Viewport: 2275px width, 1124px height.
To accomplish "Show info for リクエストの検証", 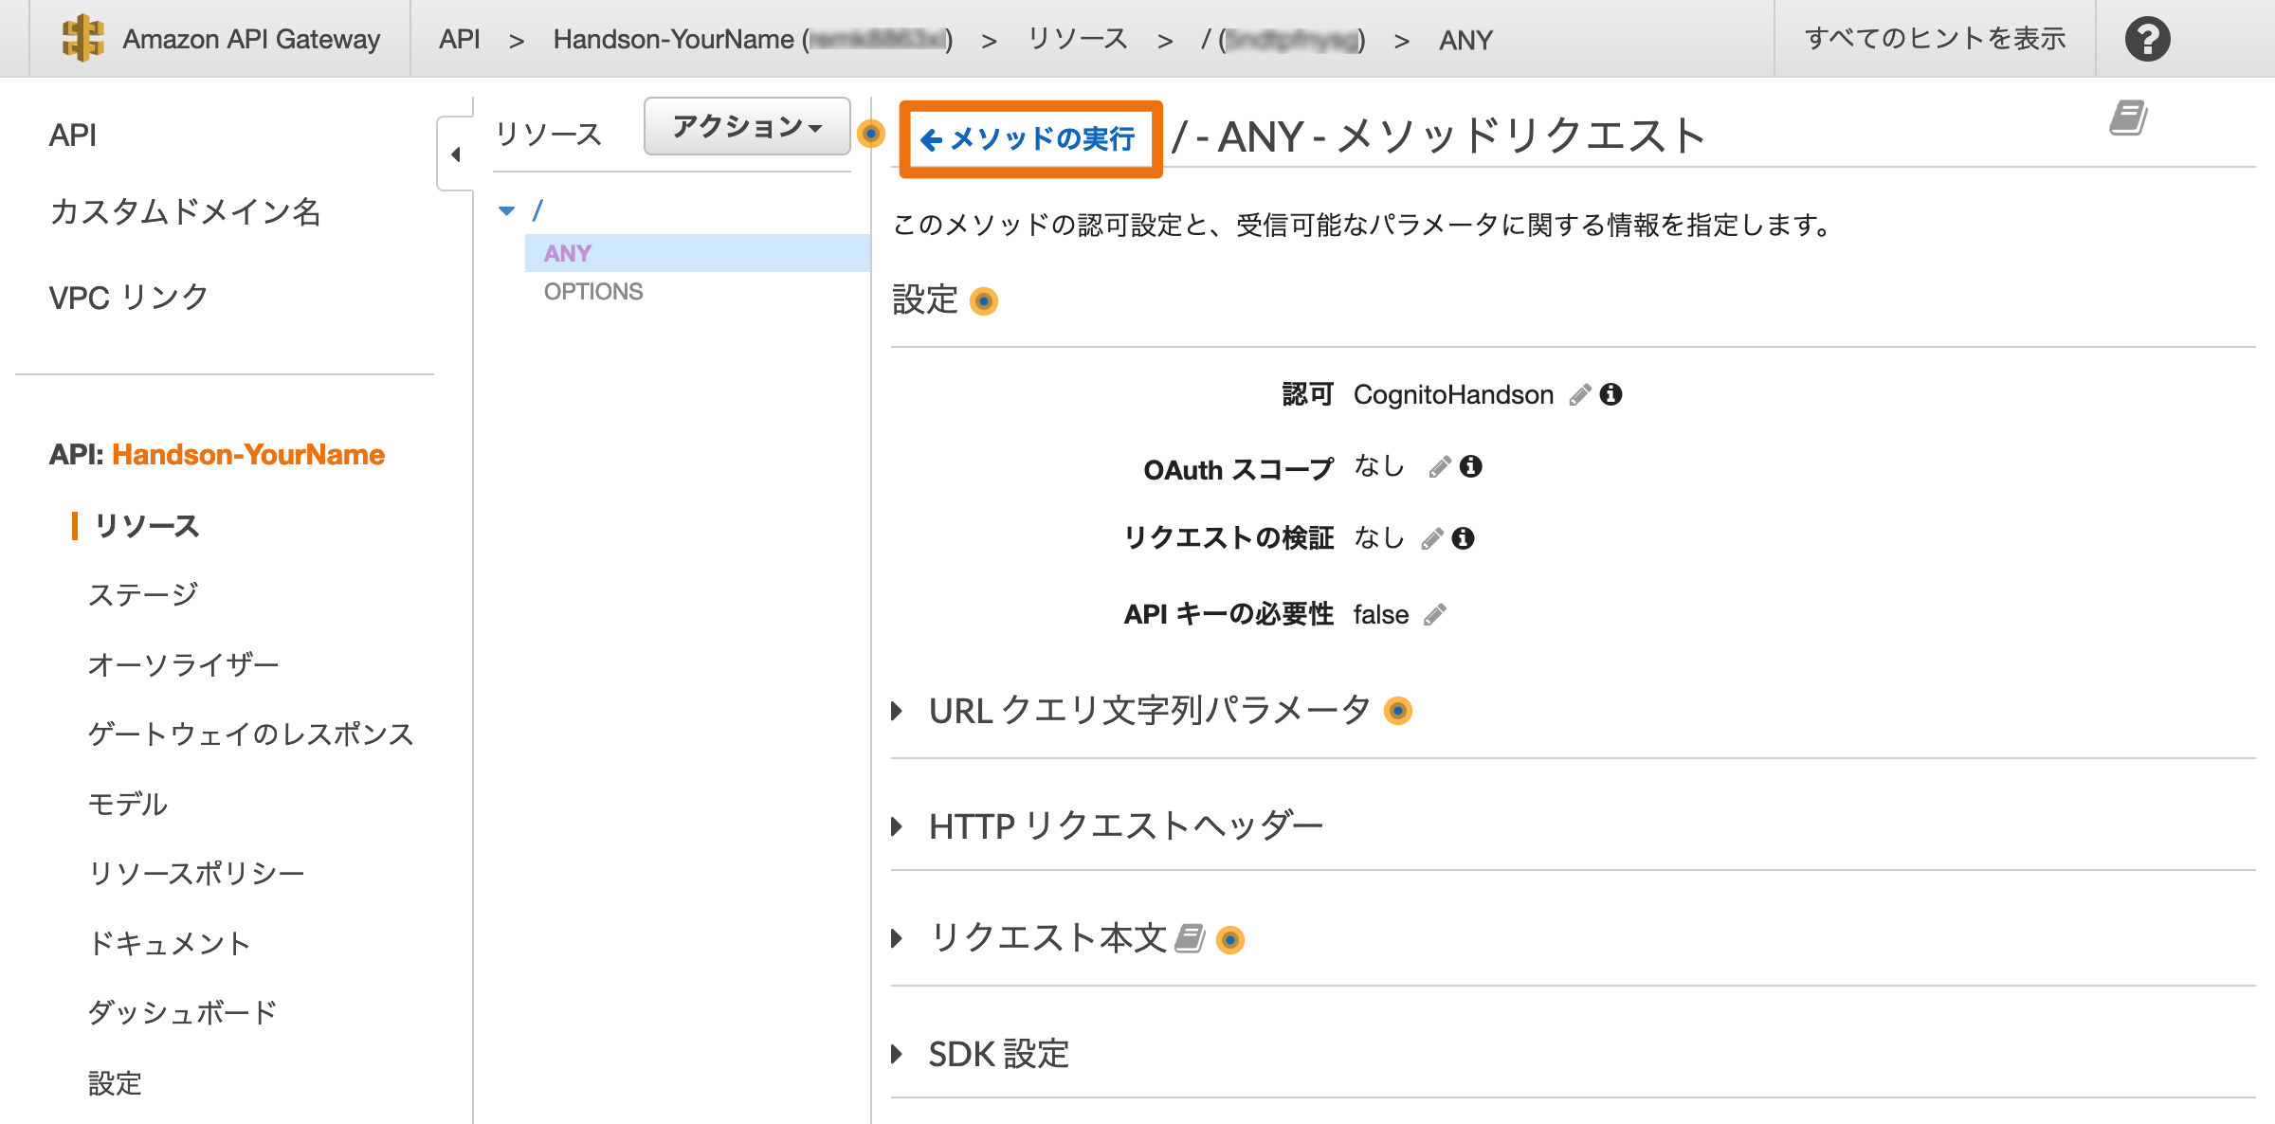I will click(x=1464, y=538).
